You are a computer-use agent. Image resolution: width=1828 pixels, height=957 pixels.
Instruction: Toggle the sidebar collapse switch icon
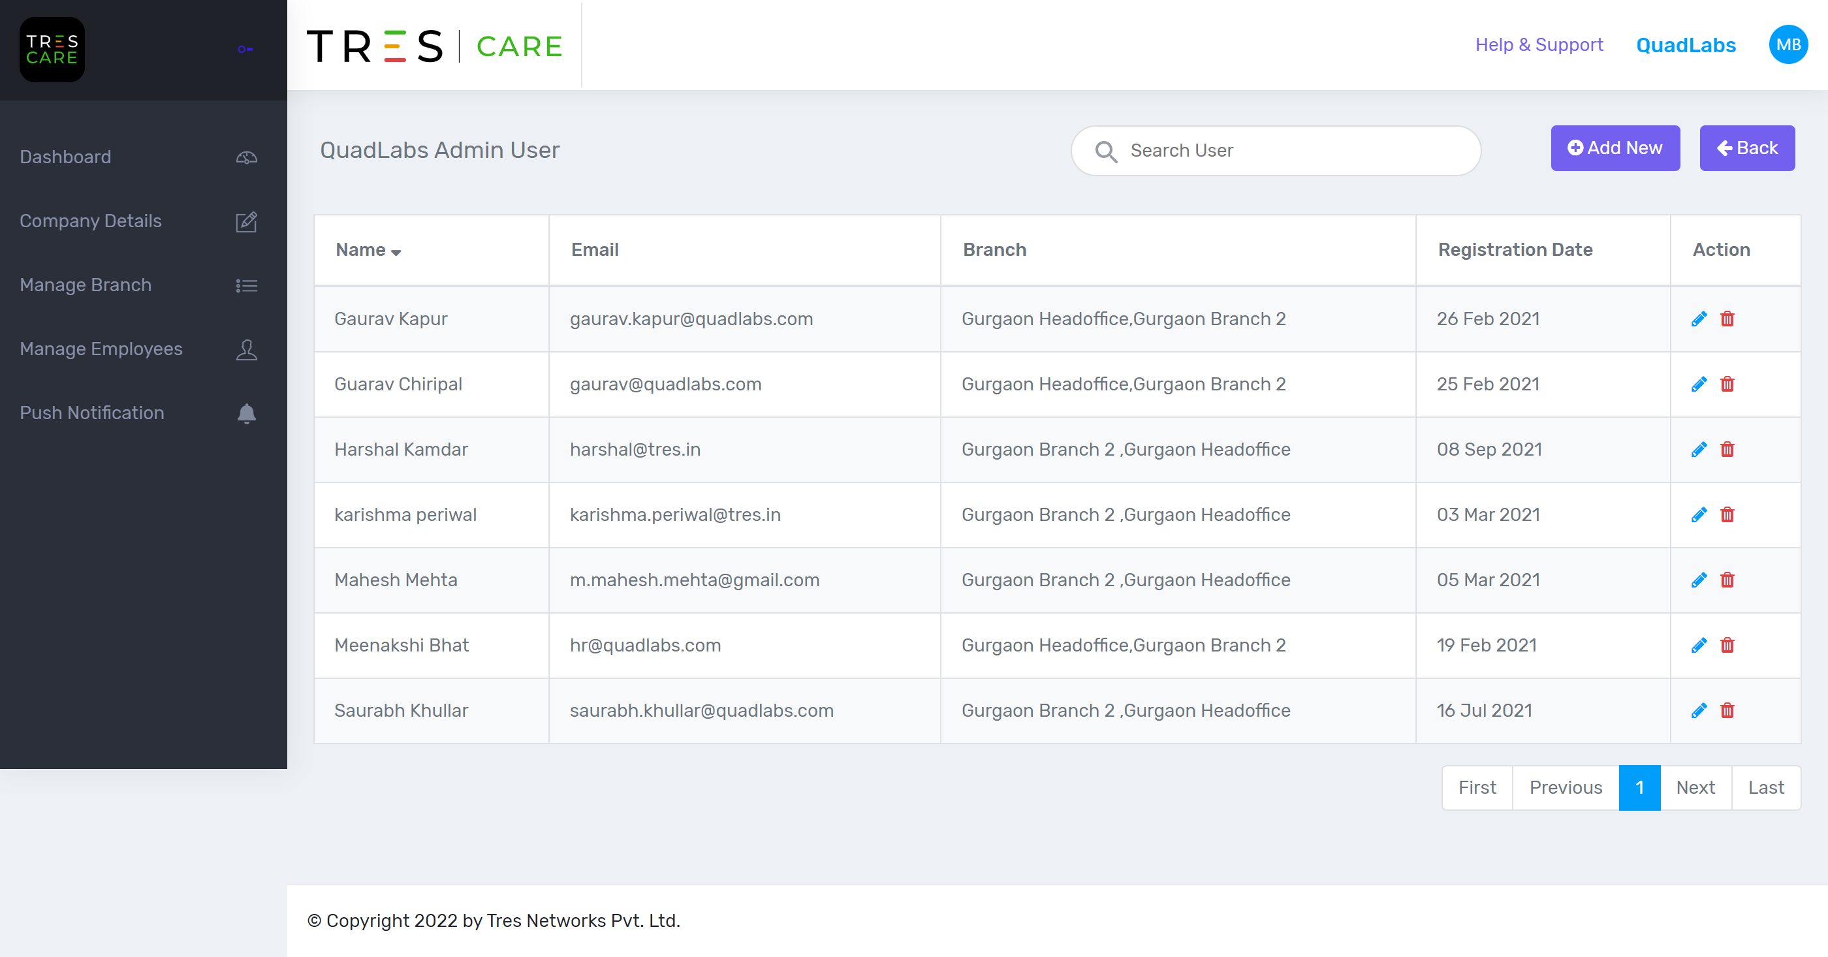pos(245,49)
